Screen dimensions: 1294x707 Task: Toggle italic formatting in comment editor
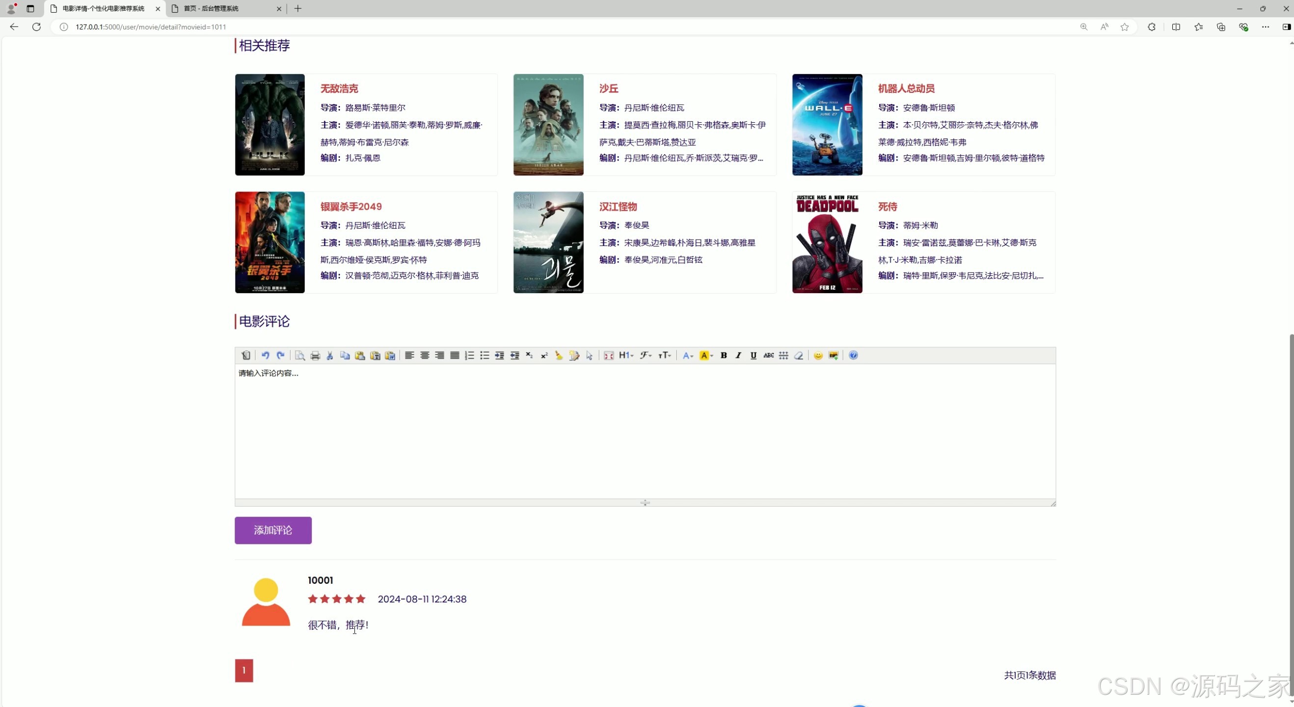pyautogui.click(x=738, y=356)
